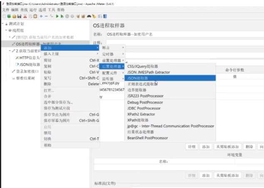This screenshot has height=188, width=264.
Task: Click the grey Stop icon
Action: 67,16
